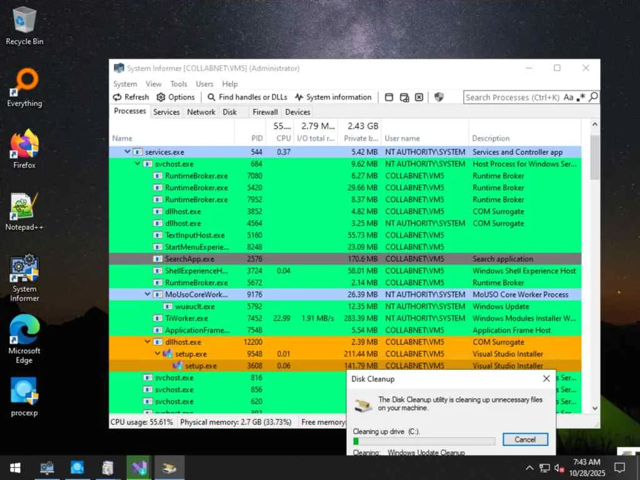Select the ApplicationFrame... process row
This screenshot has height=480, width=640.
(345, 330)
